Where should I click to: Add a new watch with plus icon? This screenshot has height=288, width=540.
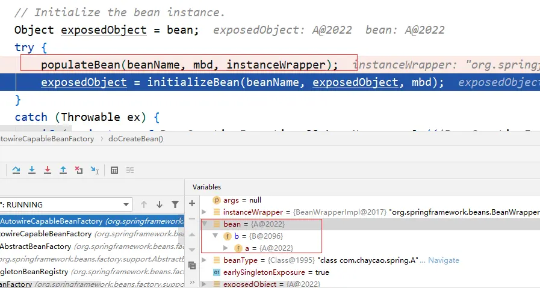point(192,203)
